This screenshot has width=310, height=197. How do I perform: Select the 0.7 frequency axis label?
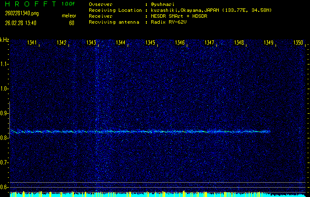pyautogui.click(x=4, y=163)
